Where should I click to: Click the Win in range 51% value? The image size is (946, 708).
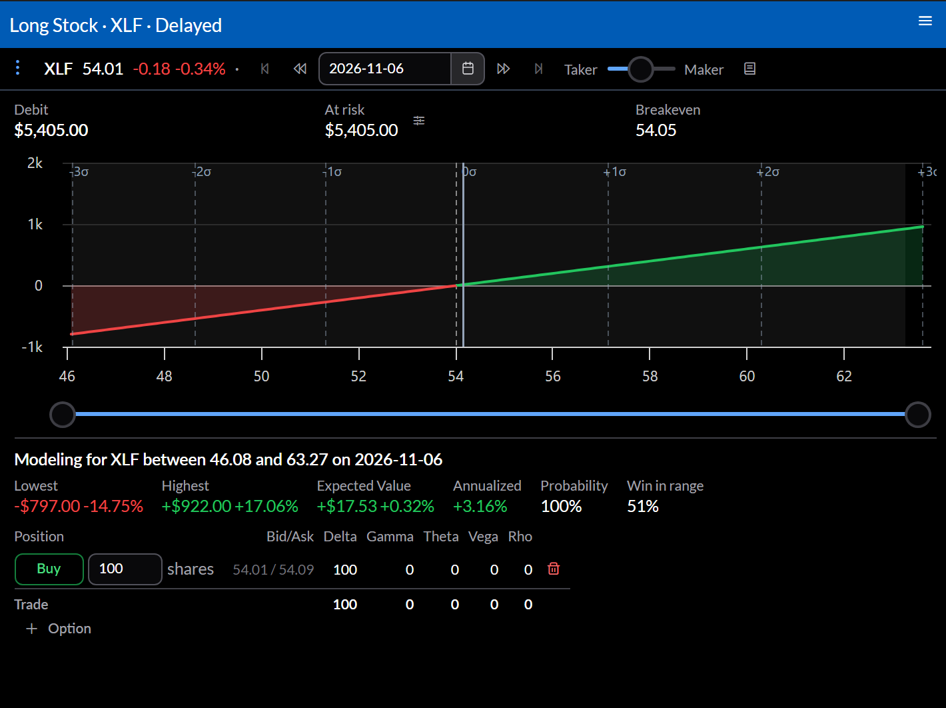coord(643,506)
